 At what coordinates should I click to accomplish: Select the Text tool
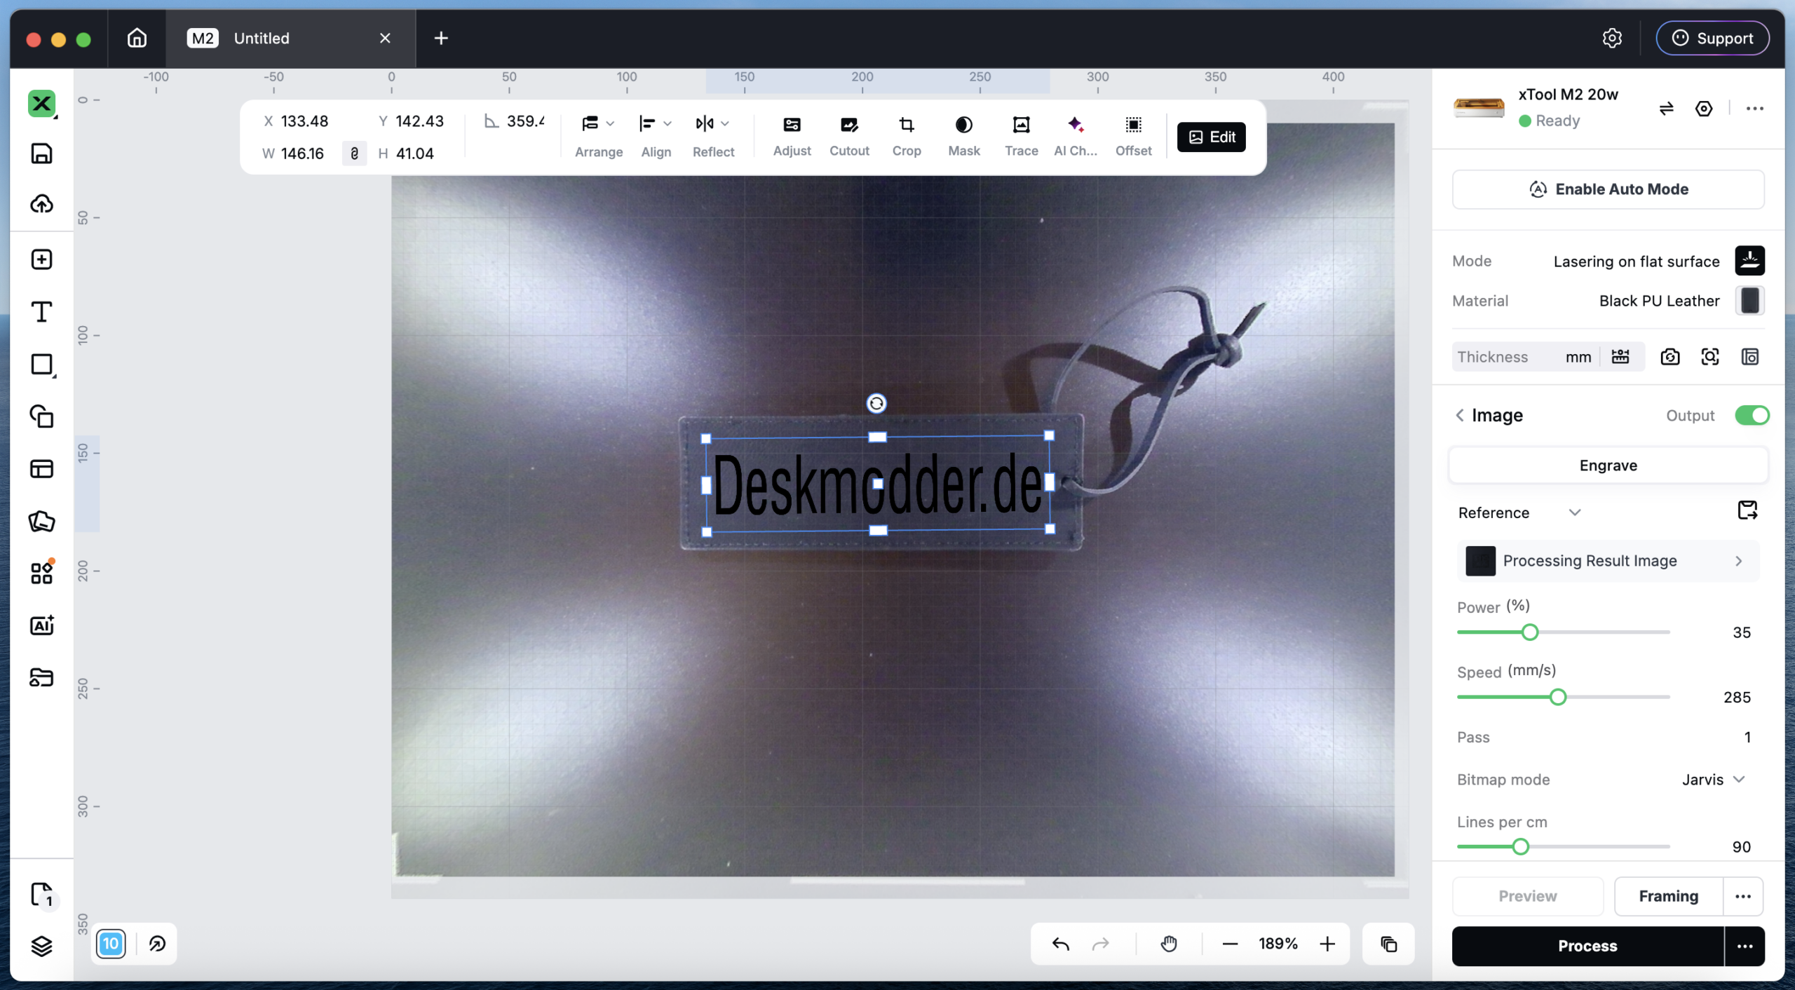41,312
